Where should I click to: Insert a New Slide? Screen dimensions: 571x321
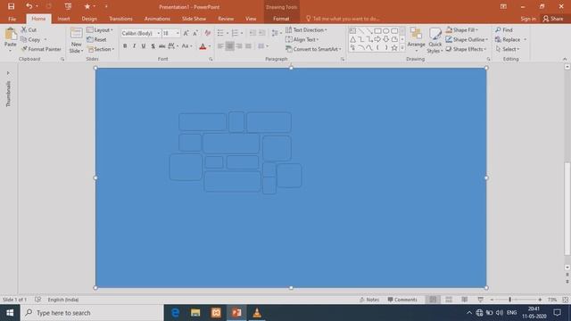tap(76, 41)
